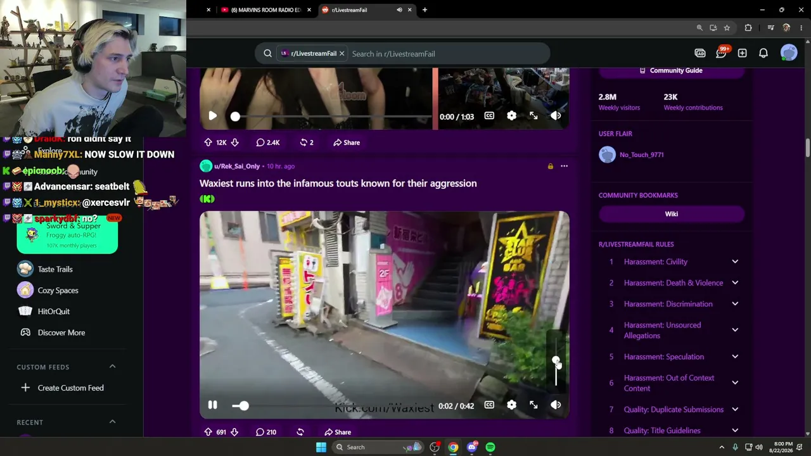Screen dimensions: 811x456
Task: Open the Reddit chat icon with 99+ badge
Action: tap(721, 53)
